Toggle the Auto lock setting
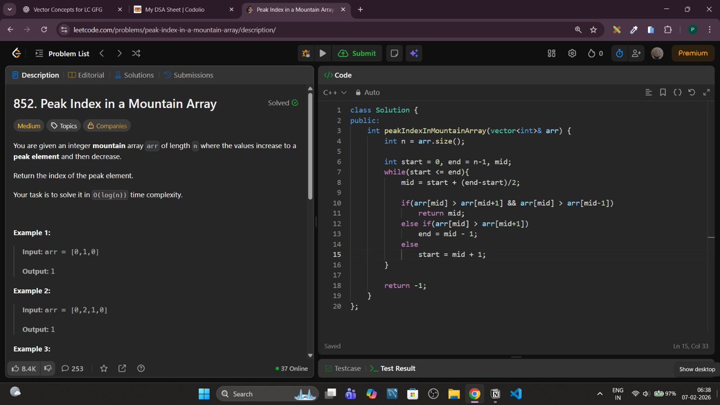720x405 pixels. point(368,92)
